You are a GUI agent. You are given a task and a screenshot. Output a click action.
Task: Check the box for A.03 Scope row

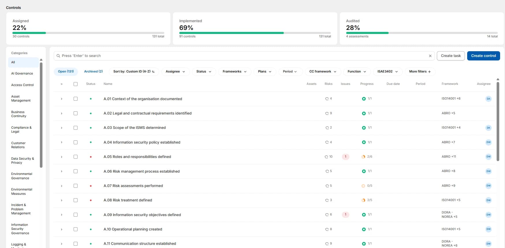point(76,128)
